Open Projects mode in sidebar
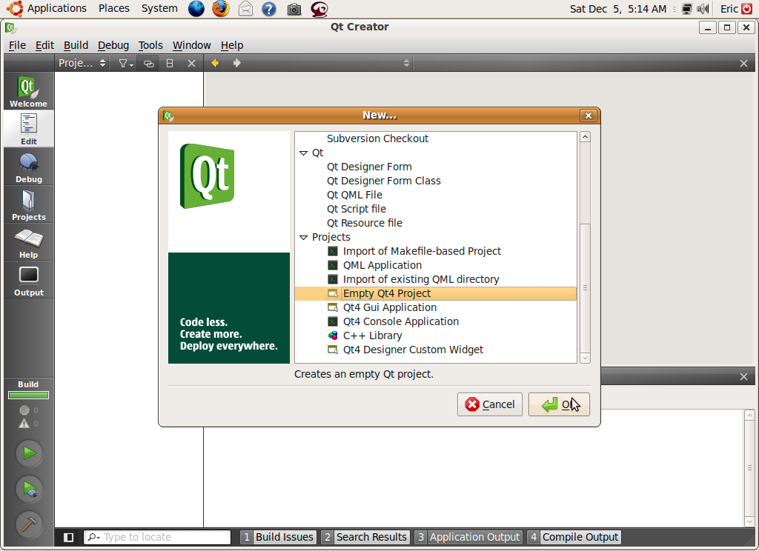This screenshot has width=759, height=551. point(29,204)
